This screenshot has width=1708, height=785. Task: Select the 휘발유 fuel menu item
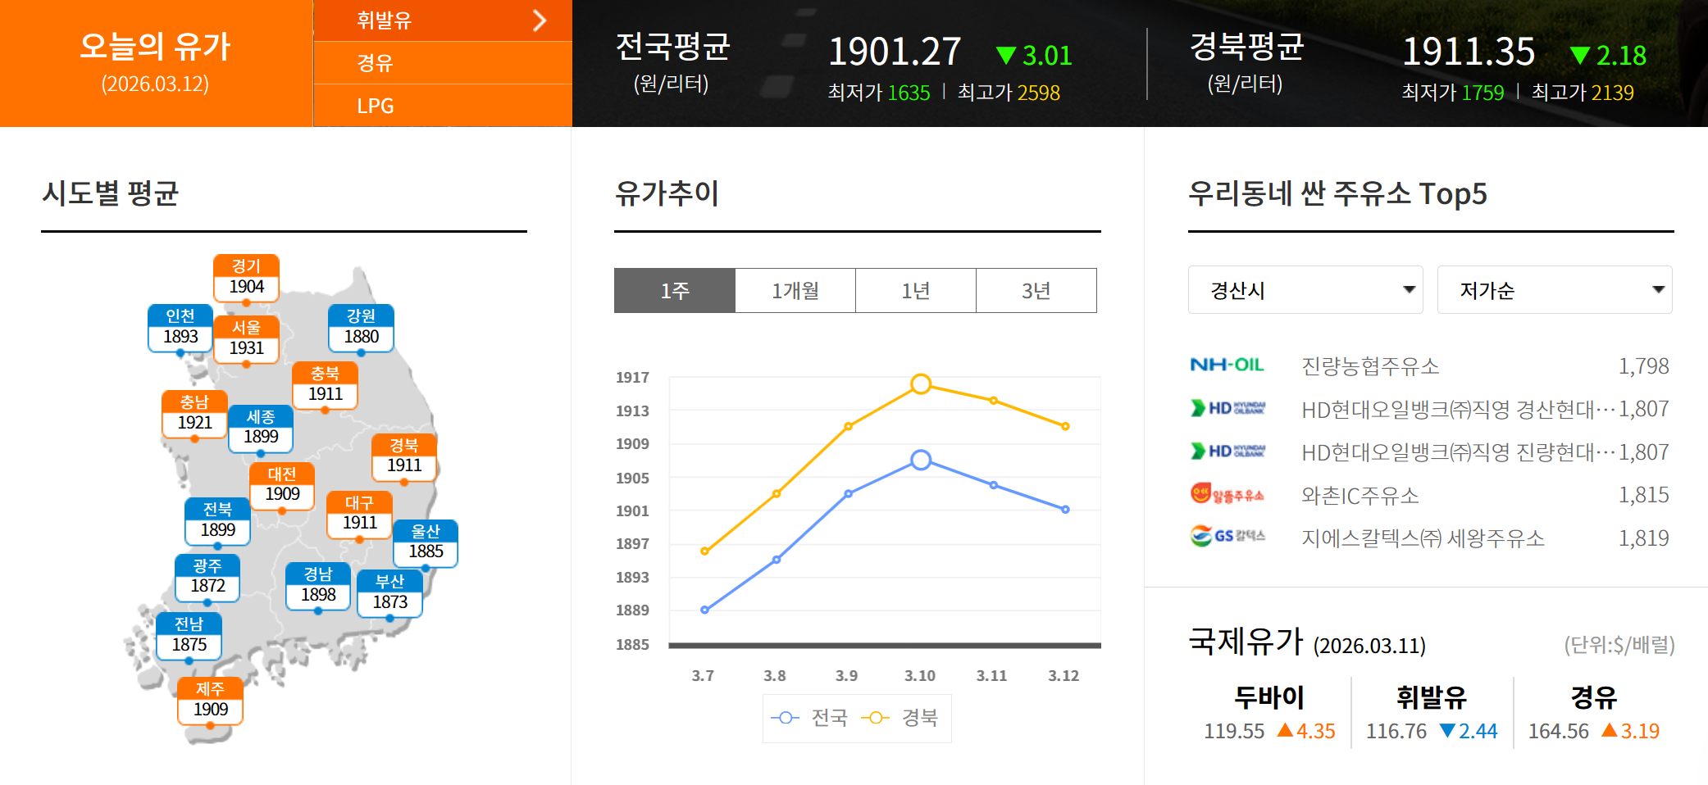[x=443, y=20]
